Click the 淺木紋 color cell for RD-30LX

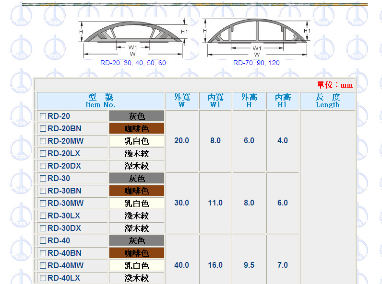(x=136, y=216)
